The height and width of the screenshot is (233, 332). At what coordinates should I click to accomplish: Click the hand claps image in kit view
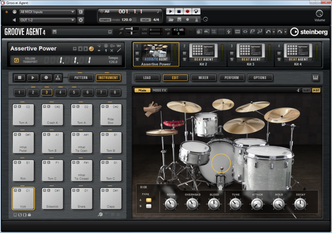(152, 109)
